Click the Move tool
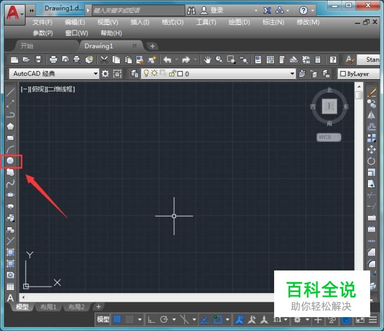384x331 pixels. click(371, 149)
